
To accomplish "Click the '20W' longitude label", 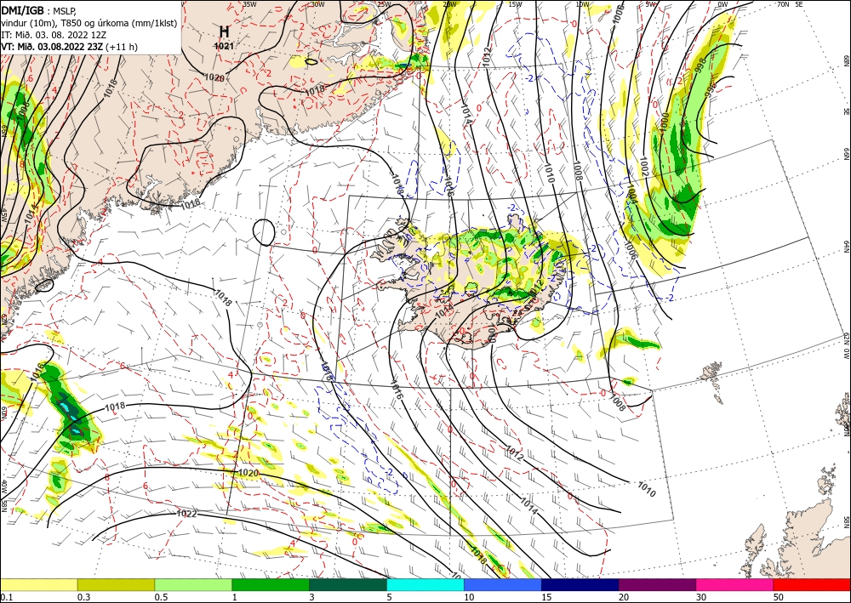I will [x=449, y=4].
